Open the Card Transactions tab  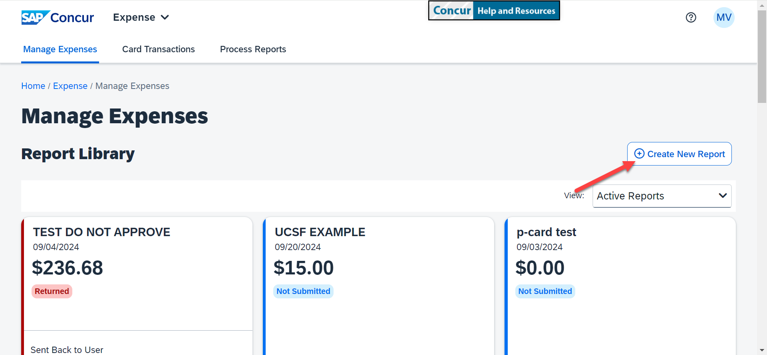point(158,49)
